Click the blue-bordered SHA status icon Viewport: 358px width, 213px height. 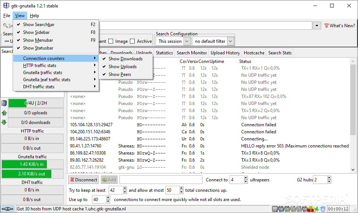coord(281,209)
